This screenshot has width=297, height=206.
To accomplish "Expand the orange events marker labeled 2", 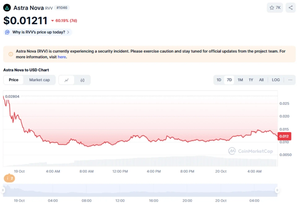I will 9,179.
